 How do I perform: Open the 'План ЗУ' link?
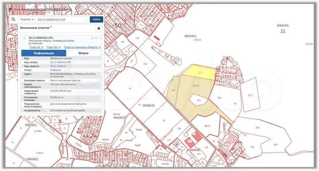(x=36, y=47)
